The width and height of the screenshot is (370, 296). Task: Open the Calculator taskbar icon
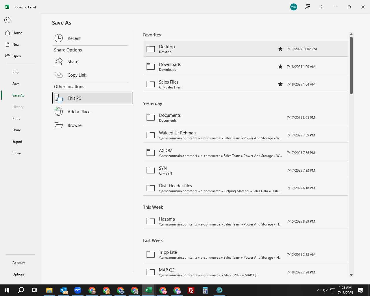click(x=205, y=290)
